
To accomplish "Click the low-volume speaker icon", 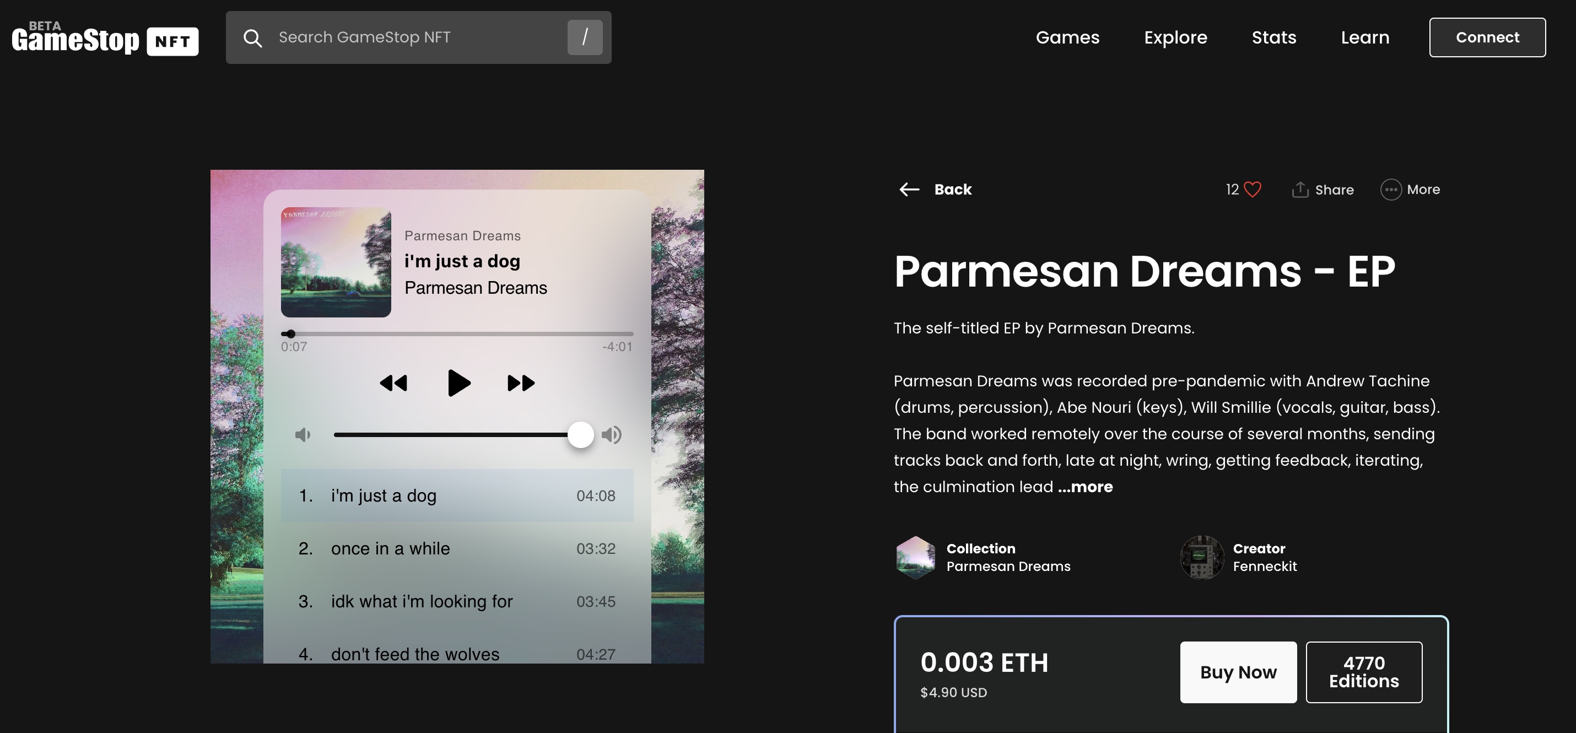I will (x=303, y=434).
